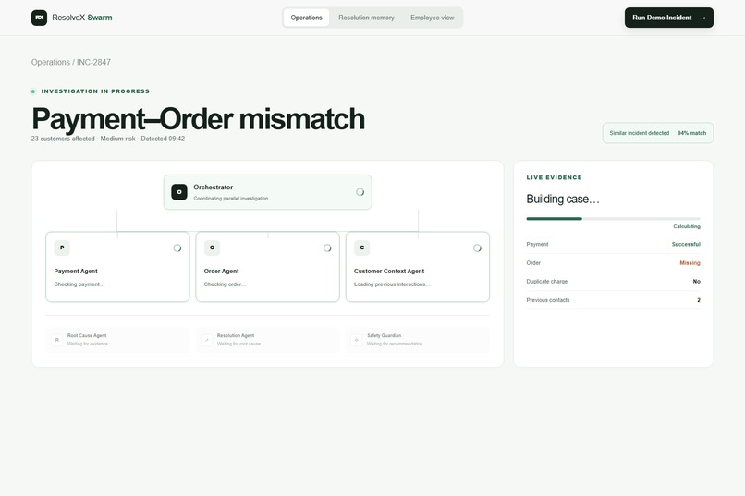This screenshot has width=745, height=496.
Task: Click the Payment Successful value
Action: [x=686, y=244]
